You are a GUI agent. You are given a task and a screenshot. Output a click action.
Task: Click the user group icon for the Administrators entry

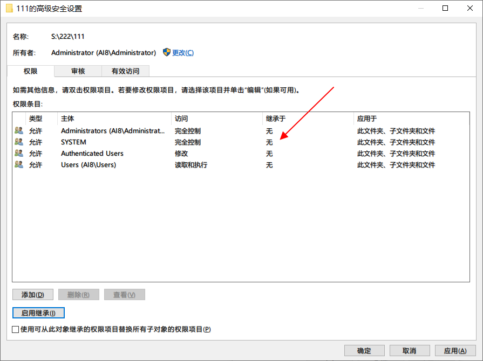click(x=19, y=131)
